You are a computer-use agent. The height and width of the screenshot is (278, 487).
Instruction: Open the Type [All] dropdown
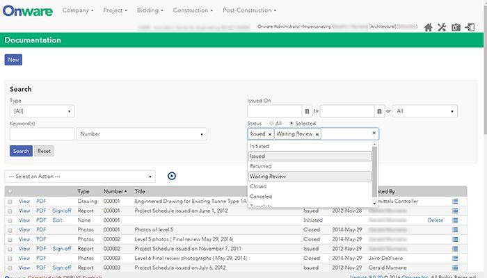(x=42, y=111)
